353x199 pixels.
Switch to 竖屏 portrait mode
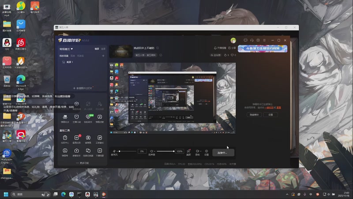pyautogui.click(x=103, y=49)
